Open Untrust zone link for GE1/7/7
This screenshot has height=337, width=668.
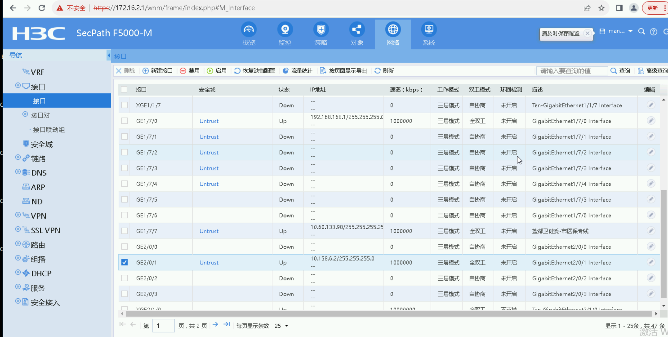click(209, 231)
